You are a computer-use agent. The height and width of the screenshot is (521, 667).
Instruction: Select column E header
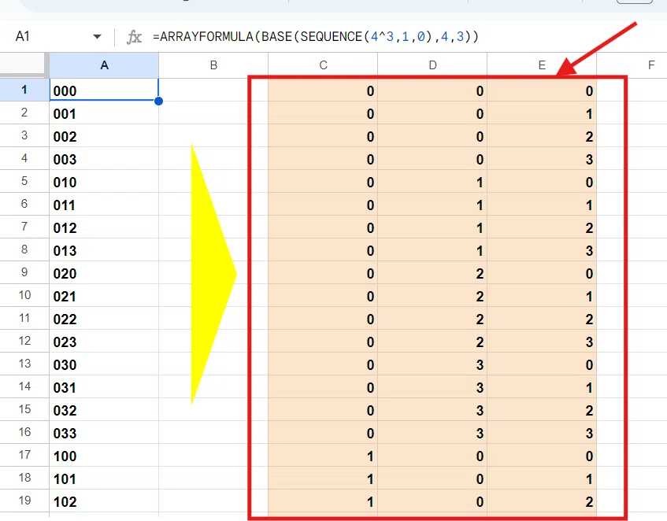(542, 65)
